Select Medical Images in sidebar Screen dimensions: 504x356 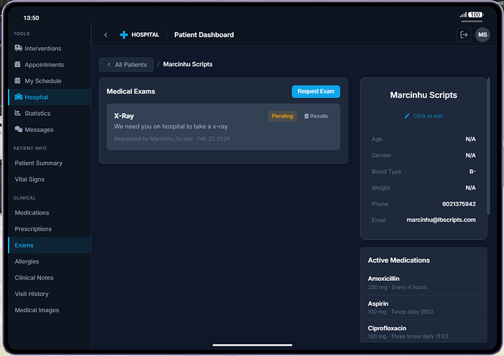[x=37, y=310]
